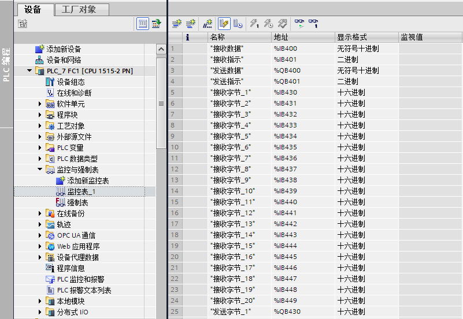Click 添加新监控表 to add a watch table
463x319 pixels.
(88, 181)
